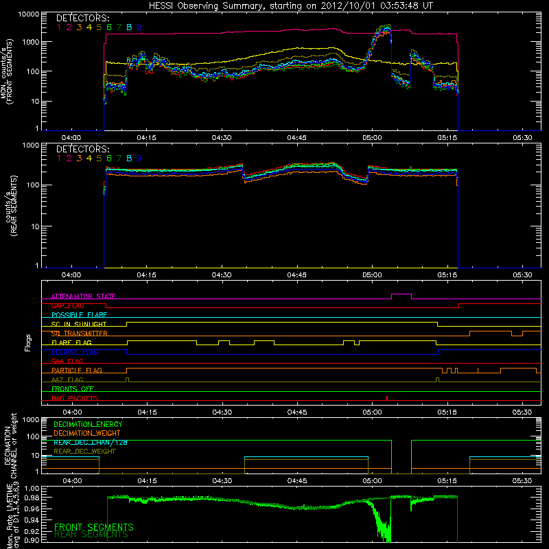Image resolution: width=549 pixels, height=549 pixels.
Task: Click the REAR SEGMENTS livetime legend text
Action: tap(91, 535)
